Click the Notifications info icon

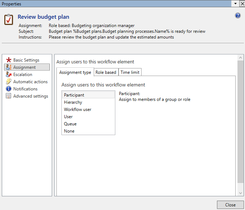point(9,89)
